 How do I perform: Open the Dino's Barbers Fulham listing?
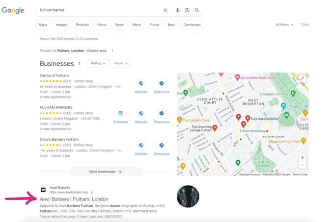[x=59, y=139]
